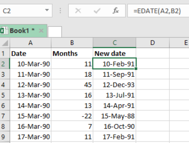This screenshot has width=189, height=143.
Task: Select column D header
Action: [153, 43]
